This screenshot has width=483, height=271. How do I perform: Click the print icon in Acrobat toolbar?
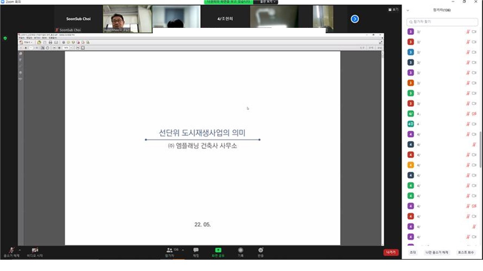coord(50,42)
